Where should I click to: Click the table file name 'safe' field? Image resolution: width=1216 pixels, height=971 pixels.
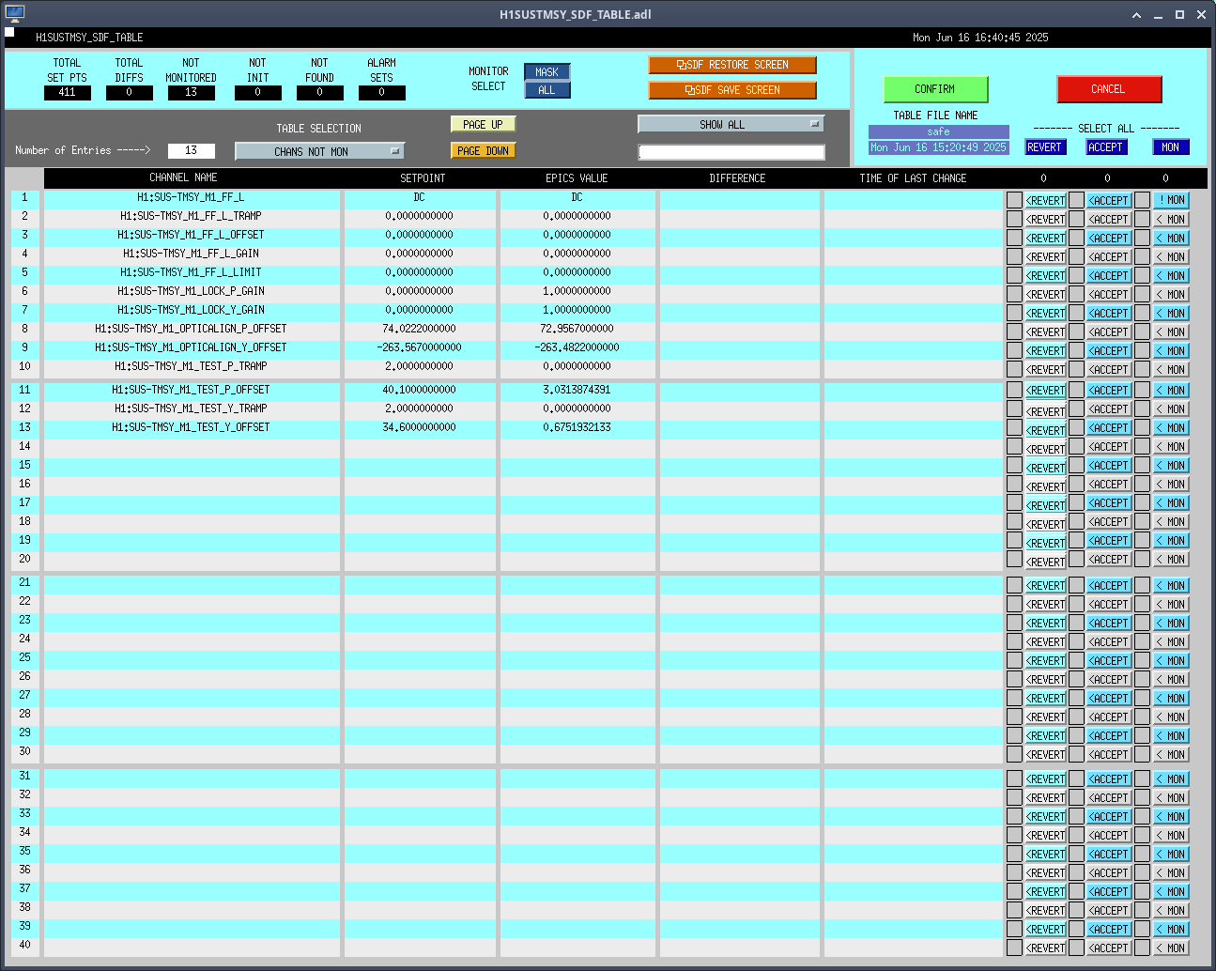pos(939,132)
